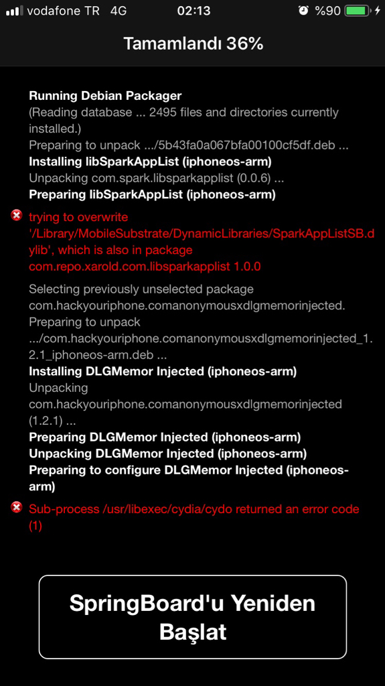Click the red error icon beside Sub-process message
The image size is (385, 686).
[17, 508]
